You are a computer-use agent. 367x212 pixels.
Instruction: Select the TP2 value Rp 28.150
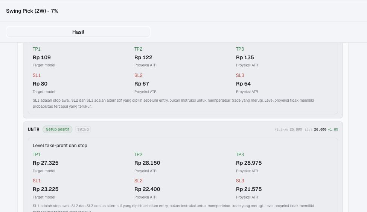point(147,163)
